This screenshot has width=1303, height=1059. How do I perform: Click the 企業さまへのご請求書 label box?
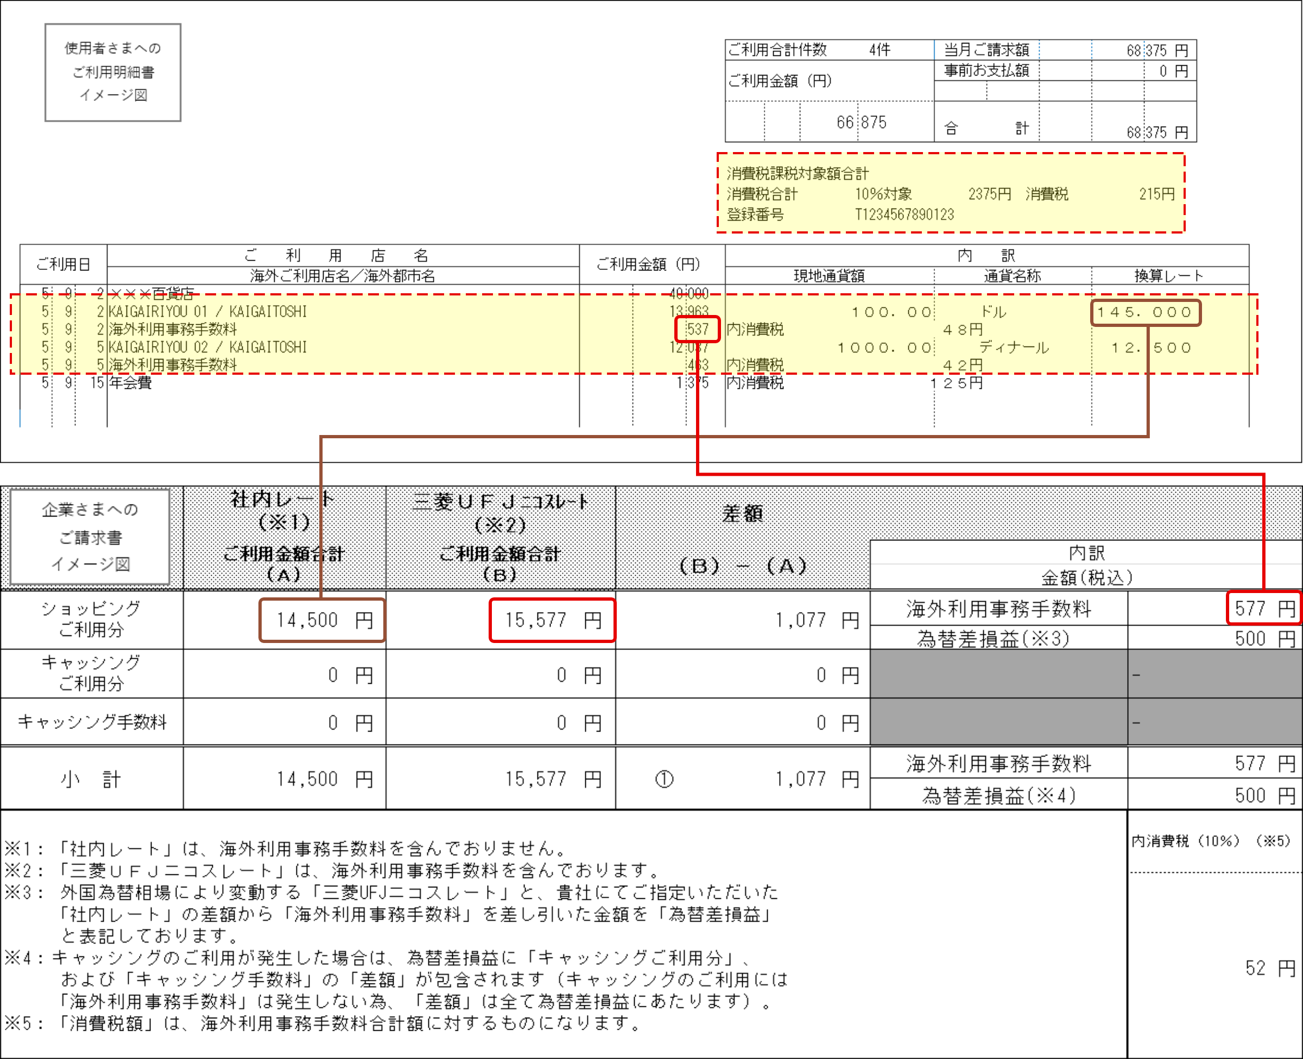pyautogui.click(x=90, y=536)
